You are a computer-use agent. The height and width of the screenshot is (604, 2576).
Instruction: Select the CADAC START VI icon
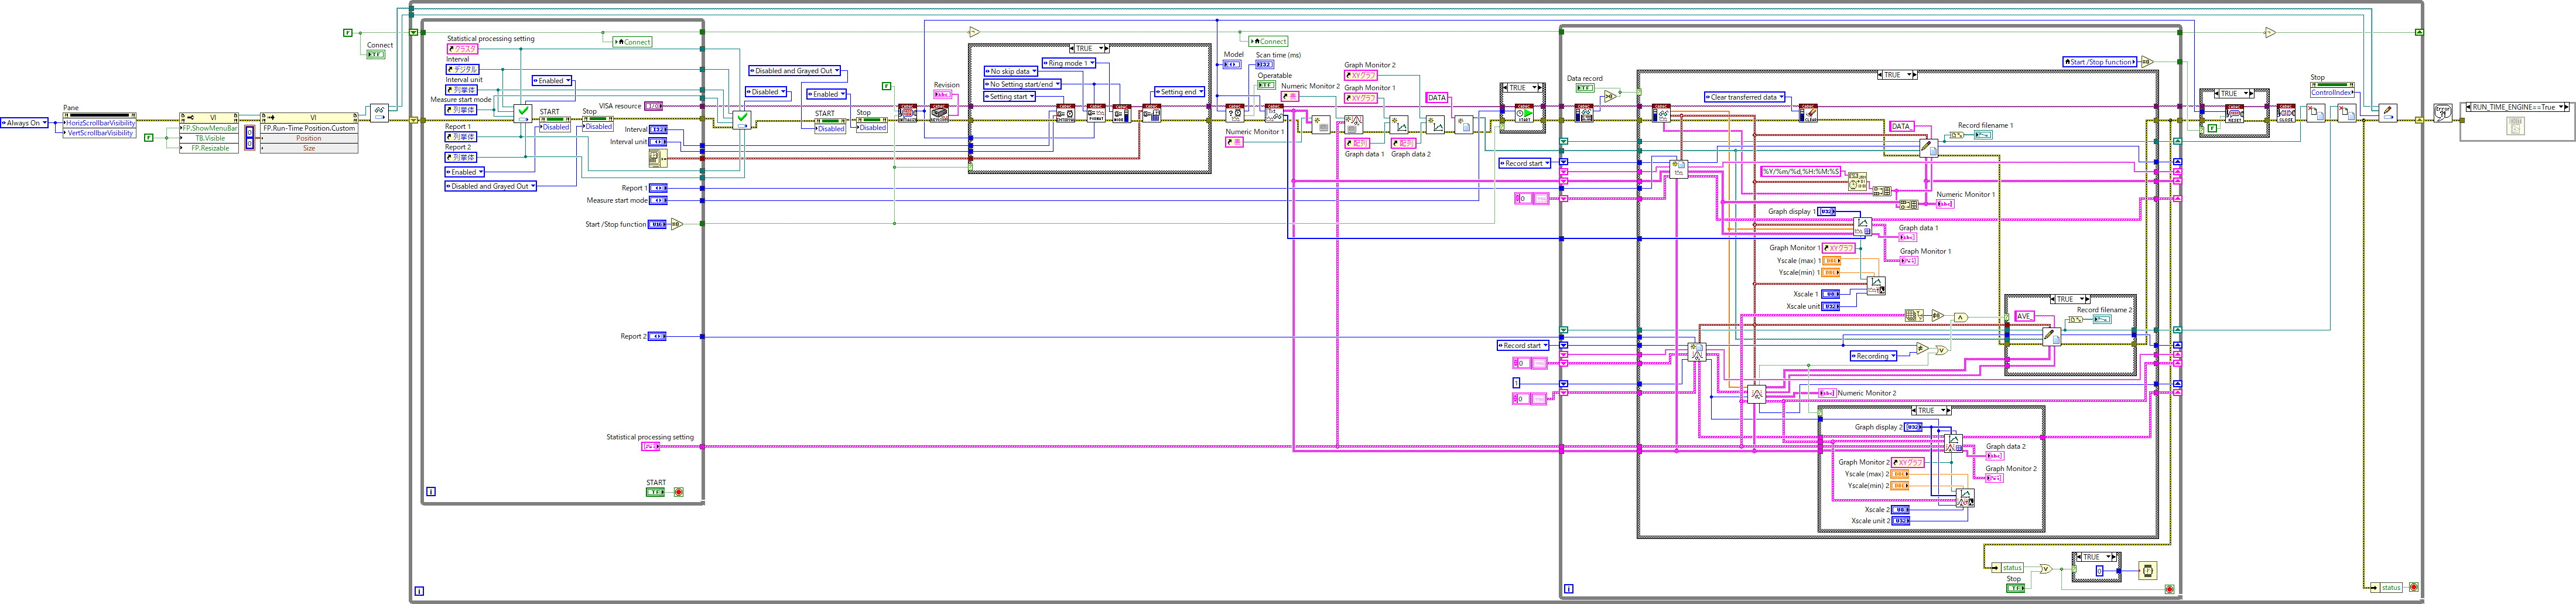coord(1523,113)
